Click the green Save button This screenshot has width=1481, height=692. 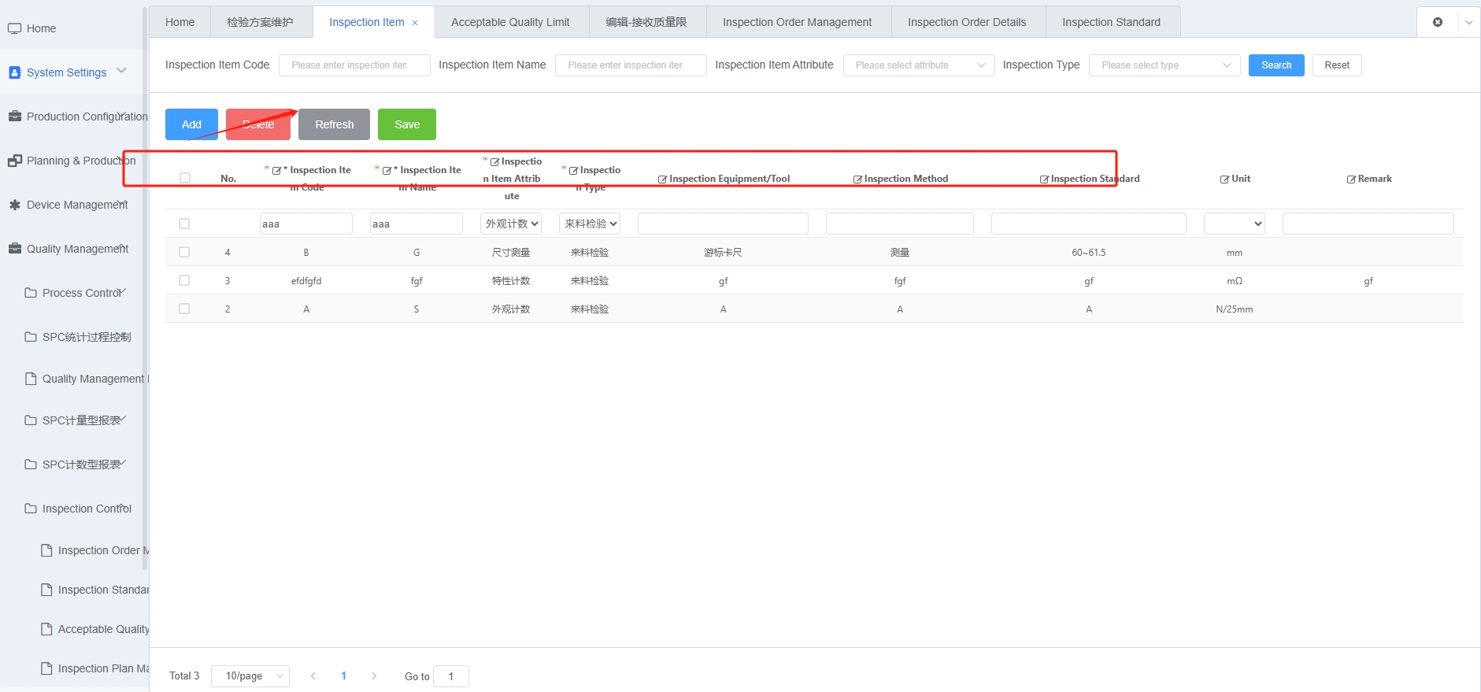coord(407,124)
